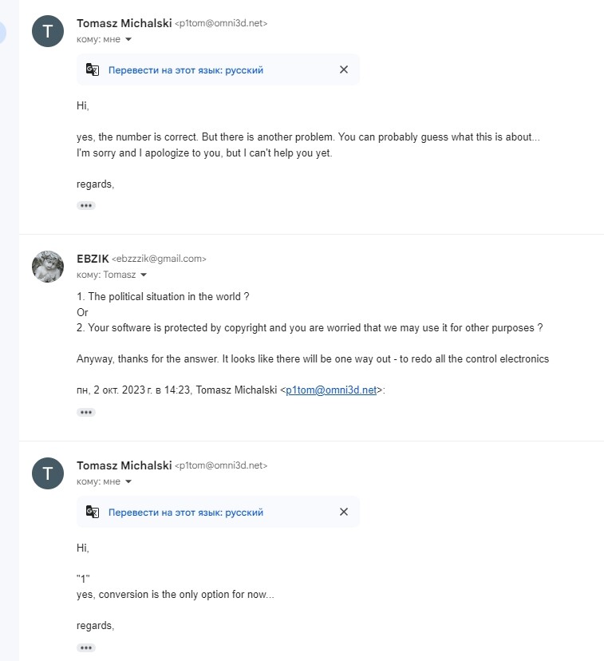
Task: Expand recipient details for first email
Action: pyautogui.click(x=128, y=39)
